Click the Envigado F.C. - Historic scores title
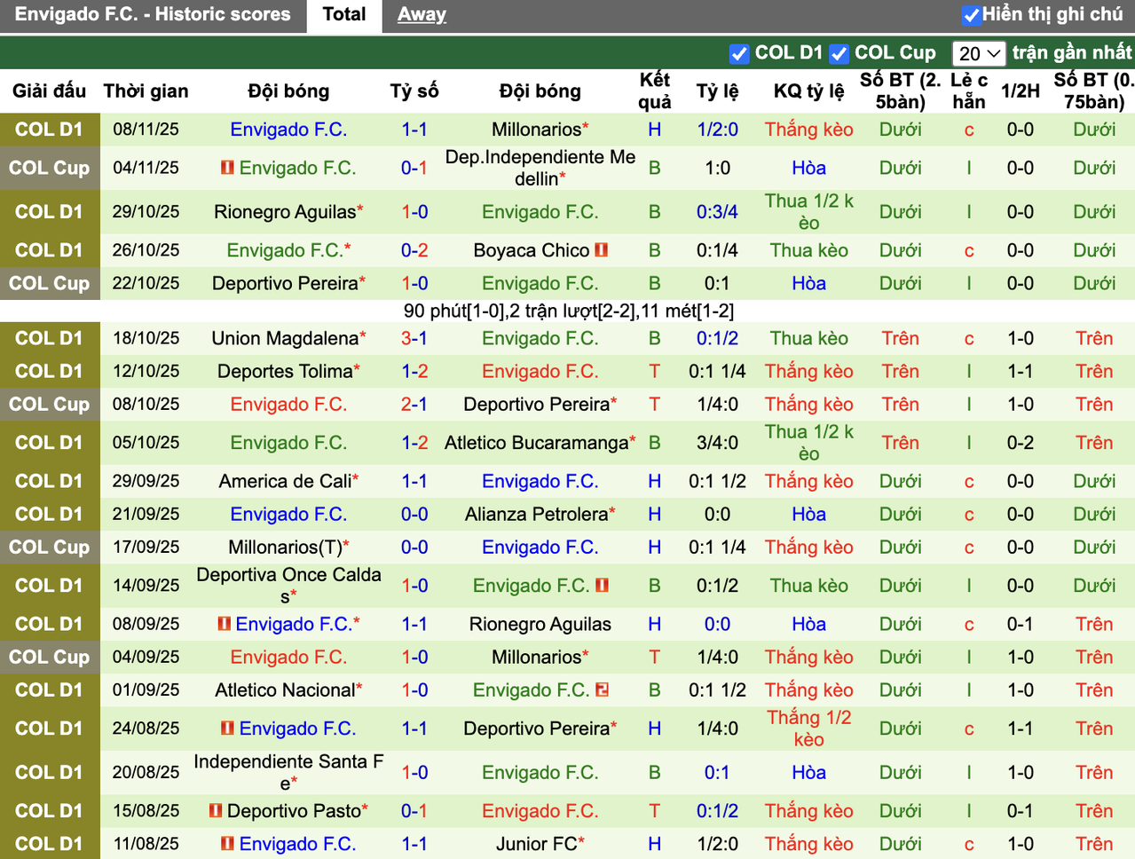The height and width of the screenshot is (859, 1135). 153,14
